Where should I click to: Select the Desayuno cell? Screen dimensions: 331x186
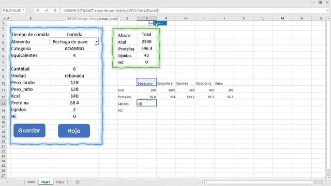147,82
